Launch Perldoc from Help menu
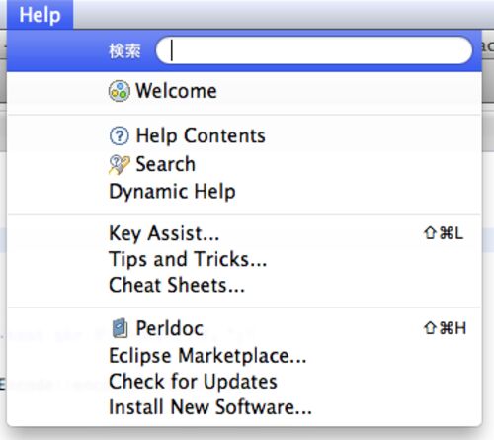This screenshot has height=440, width=494. point(244,328)
